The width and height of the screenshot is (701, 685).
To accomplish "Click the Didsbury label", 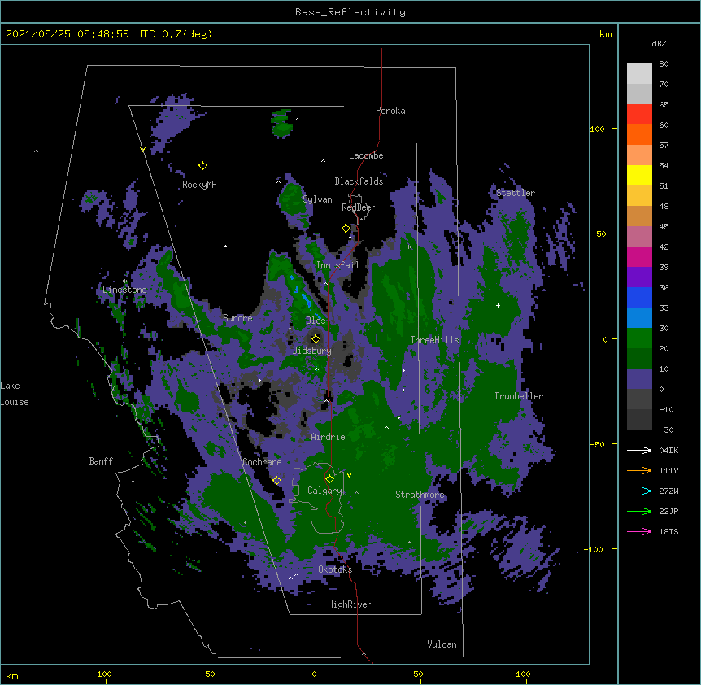I will click(x=312, y=351).
